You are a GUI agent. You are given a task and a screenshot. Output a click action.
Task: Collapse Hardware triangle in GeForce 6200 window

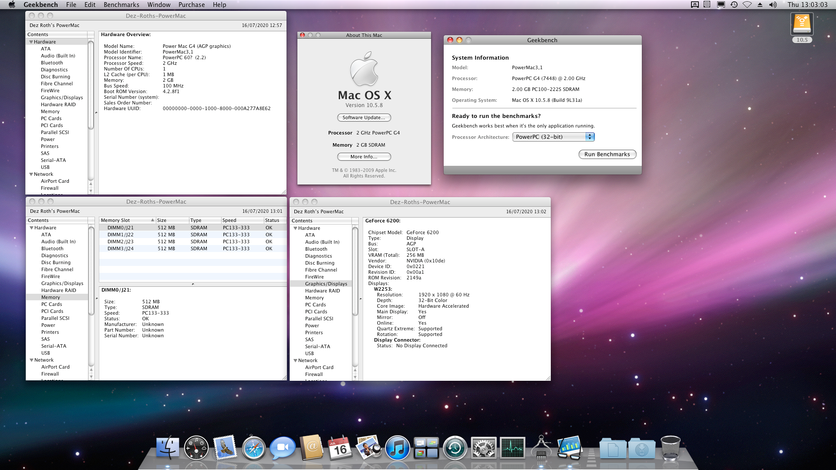tap(296, 228)
